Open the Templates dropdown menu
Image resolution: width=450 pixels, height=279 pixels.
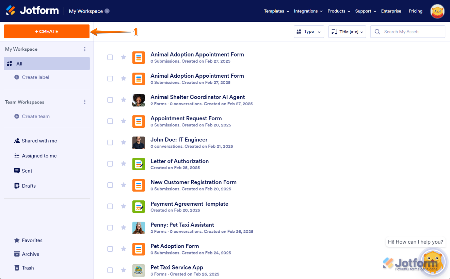(x=276, y=11)
